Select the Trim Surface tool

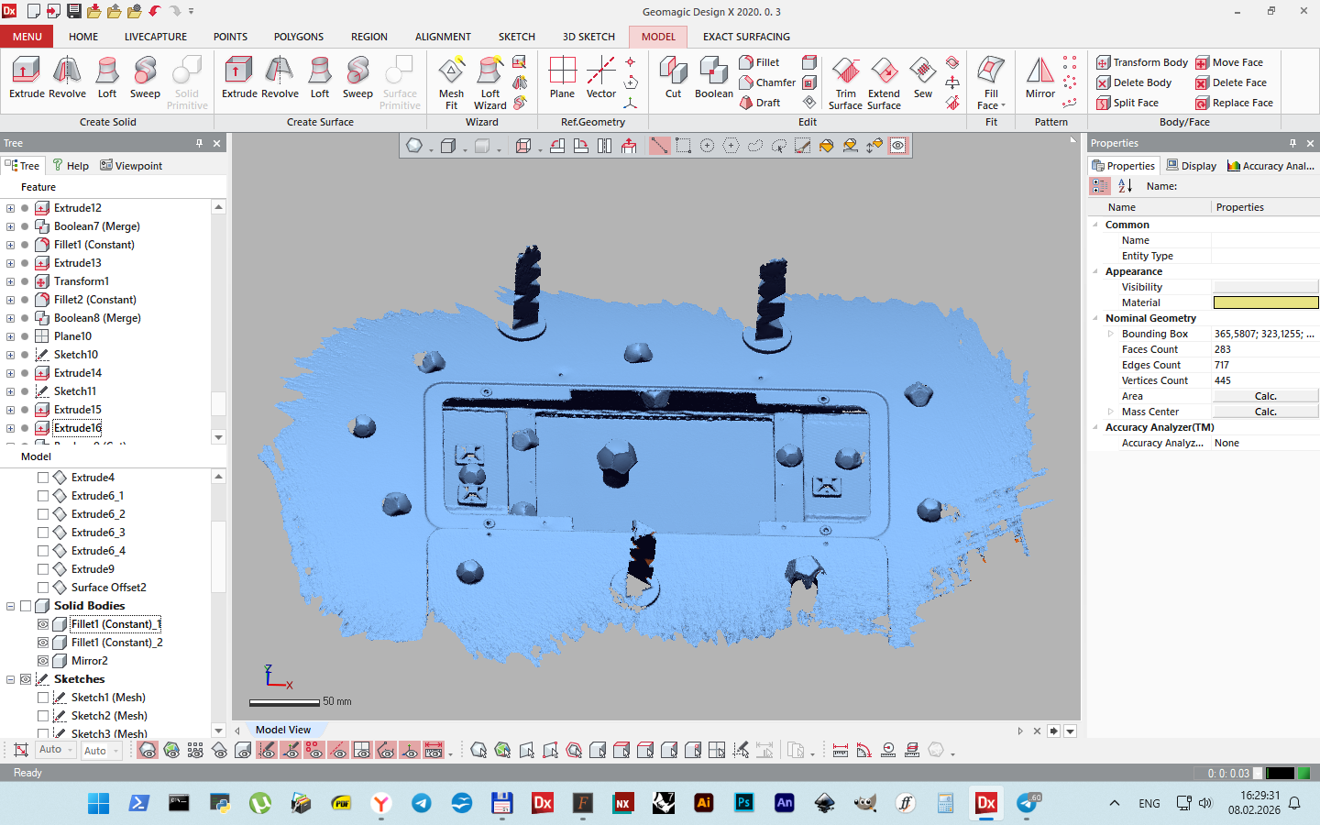[x=845, y=82]
